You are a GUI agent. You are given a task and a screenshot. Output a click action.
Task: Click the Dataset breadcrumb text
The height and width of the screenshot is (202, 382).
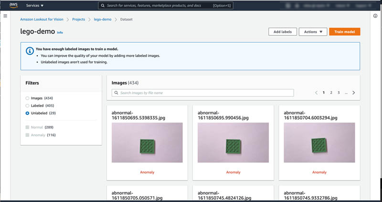click(127, 19)
